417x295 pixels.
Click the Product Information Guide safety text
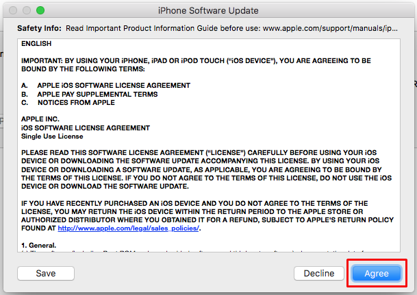click(231, 28)
